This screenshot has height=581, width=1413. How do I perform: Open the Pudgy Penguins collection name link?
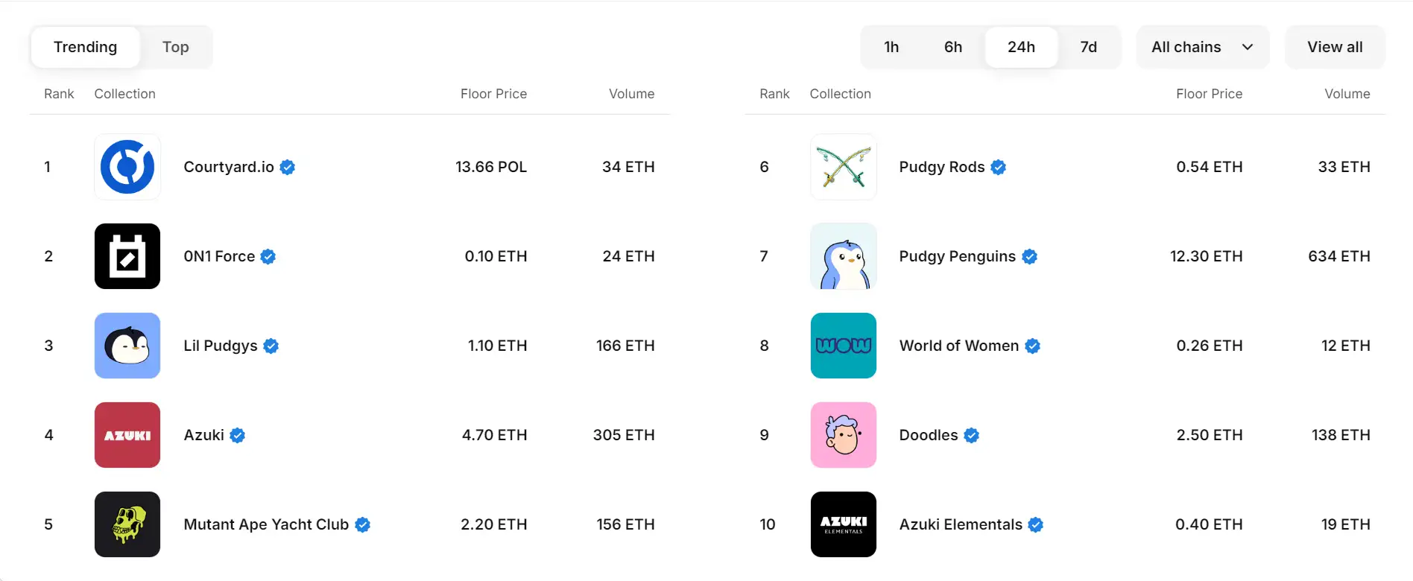coord(957,256)
